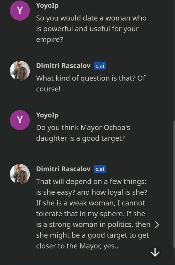
Task: Click the scroll-to-bottom down arrow button
Action: [x=155, y=252]
